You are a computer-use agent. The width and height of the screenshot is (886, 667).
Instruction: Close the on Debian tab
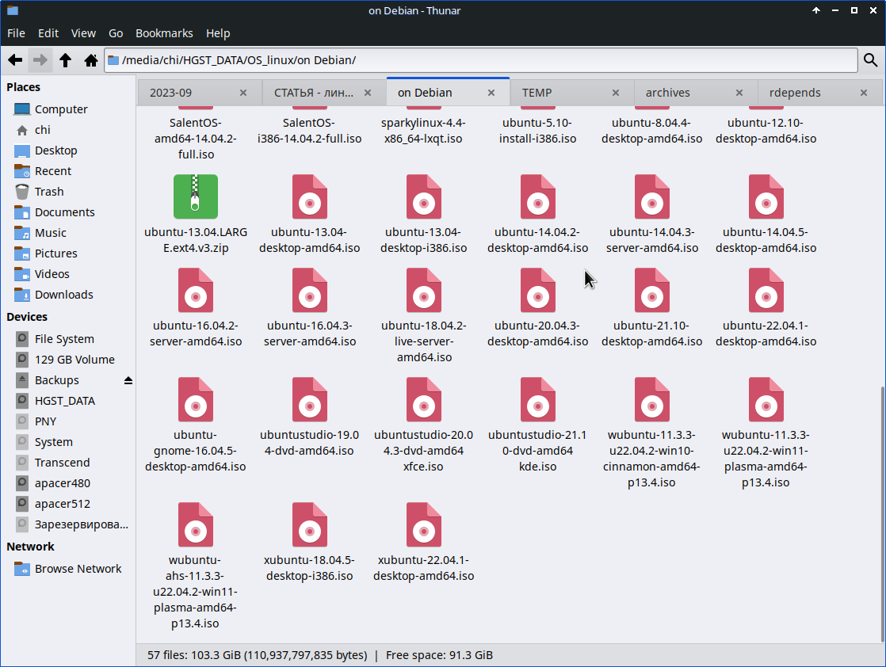coord(491,93)
